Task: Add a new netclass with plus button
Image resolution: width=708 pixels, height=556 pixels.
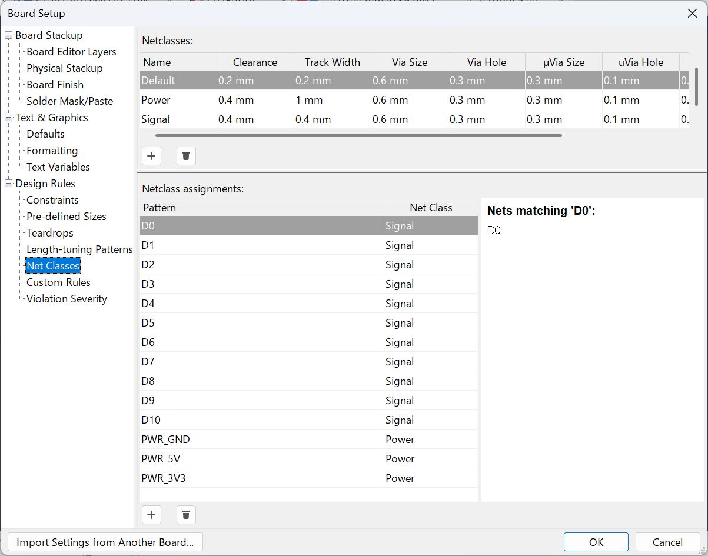Action: [x=151, y=156]
